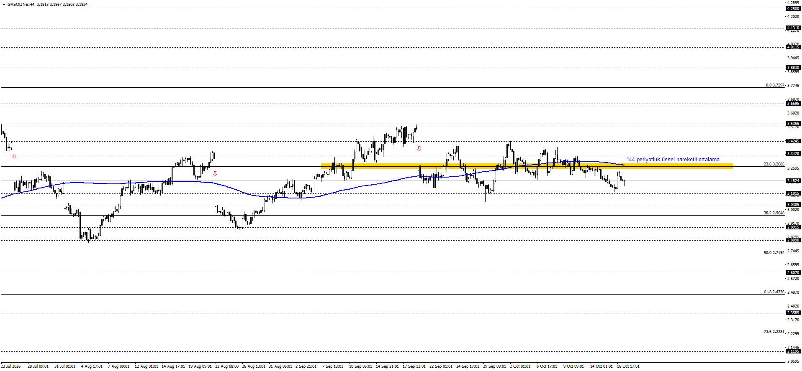This screenshot has width=802, height=371.
Task: Click the "16 Oct 17:01" time axis label
Action: click(628, 366)
